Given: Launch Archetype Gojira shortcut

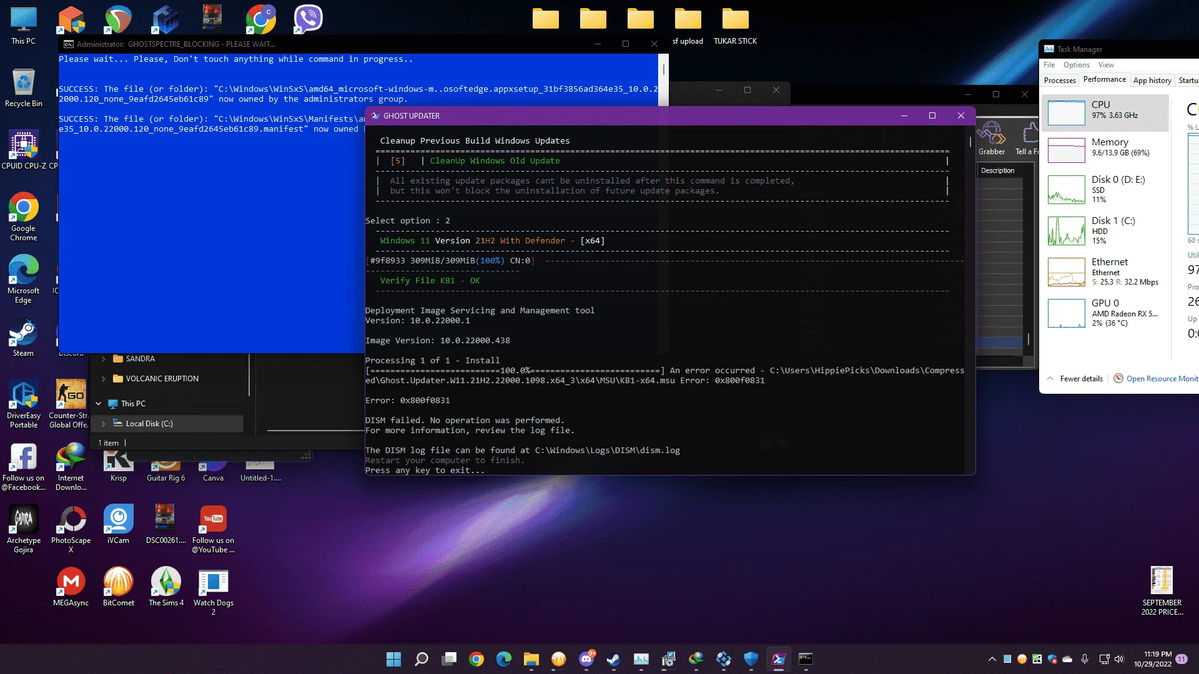Looking at the screenshot, I should pyautogui.click(x=24, y=529).
